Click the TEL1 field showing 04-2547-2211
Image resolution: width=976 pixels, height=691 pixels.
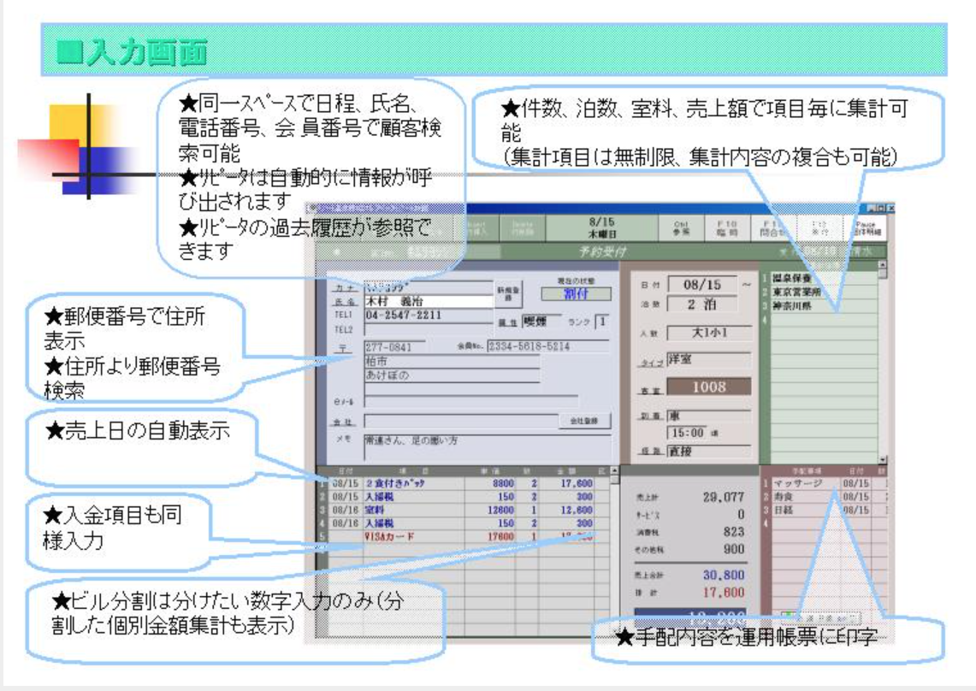pyautogui.click(x=428, y=315)
